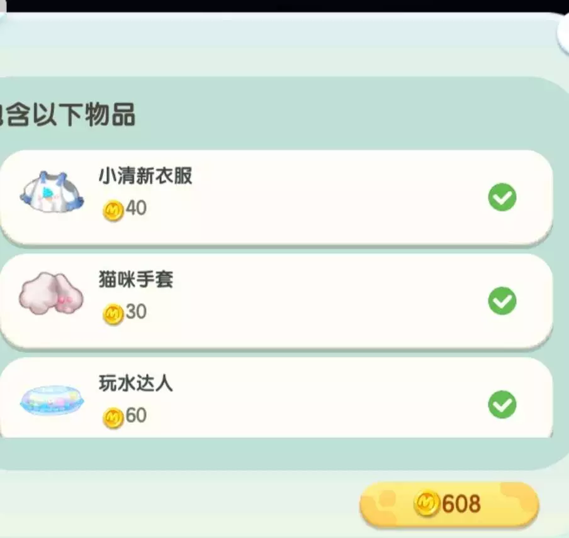Click the 猫咪手套 cat paw gloves icon
The image size is (569, 538).
click(x=51, y=293)
